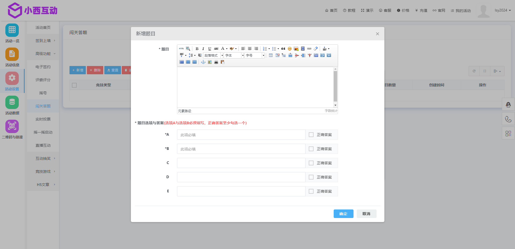Click the 取消 cancel button
Image resolution: width=515 pixels, height=249 pixels.
[x=366, y=214]
